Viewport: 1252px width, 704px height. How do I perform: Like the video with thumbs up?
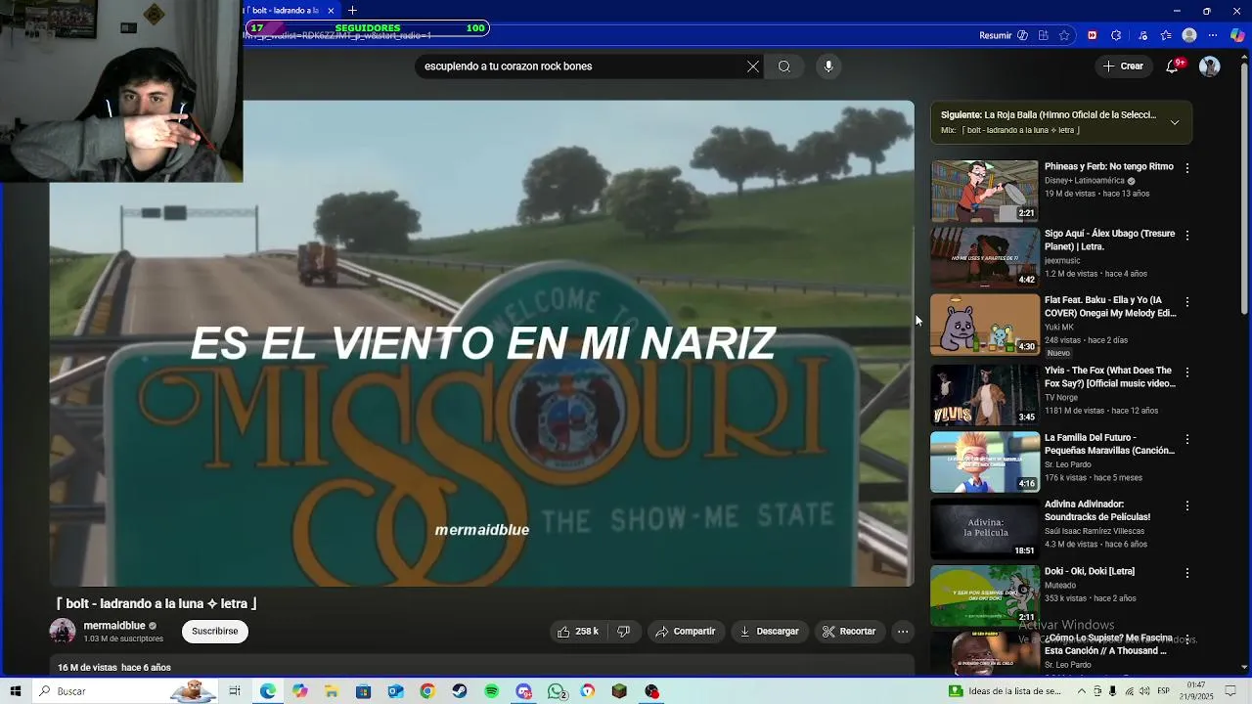pyautogui.click(x=578, y=632)
